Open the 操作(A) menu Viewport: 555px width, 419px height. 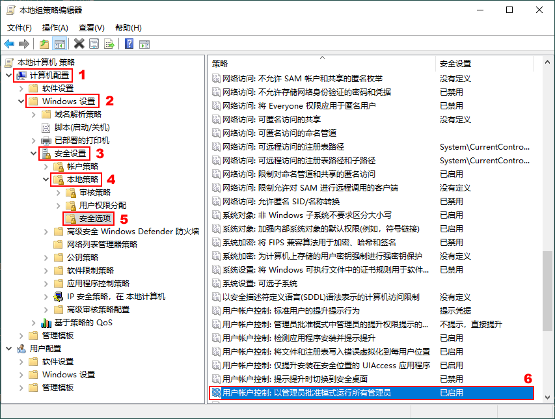point(55,27)
